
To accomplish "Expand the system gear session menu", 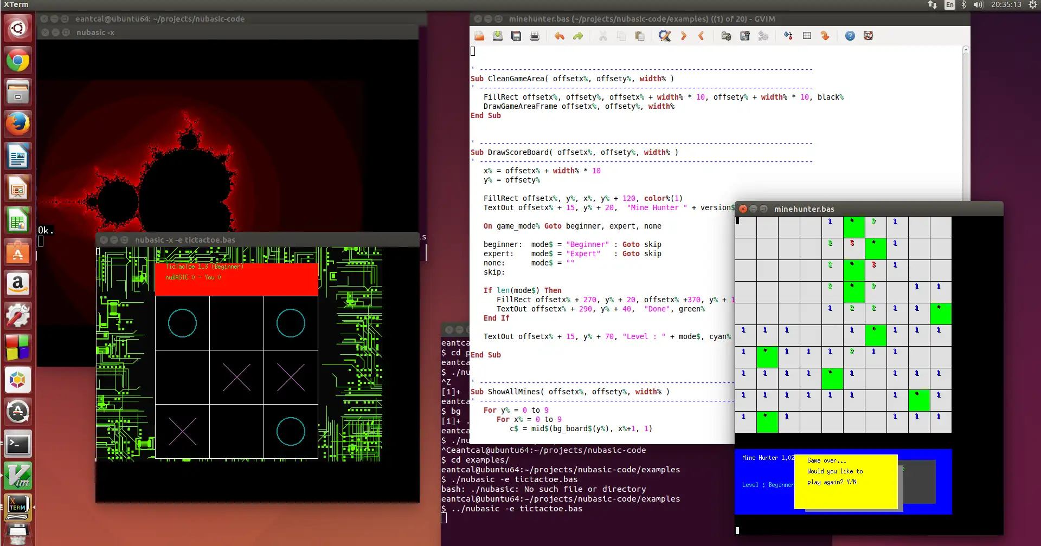I will (x=1032, y=5).
